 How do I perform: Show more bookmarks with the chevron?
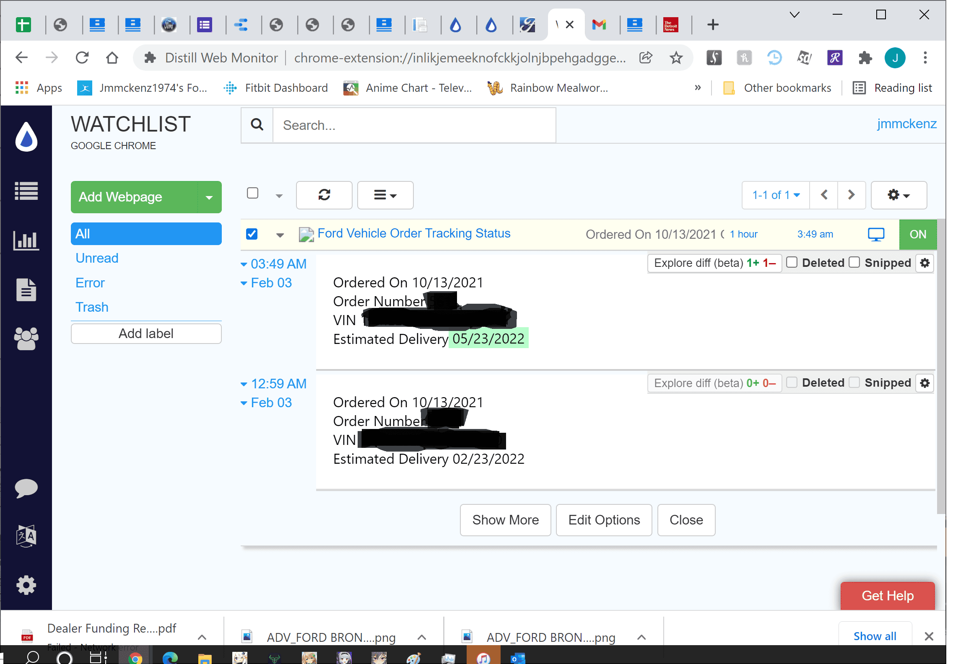[x=698, y=88]
